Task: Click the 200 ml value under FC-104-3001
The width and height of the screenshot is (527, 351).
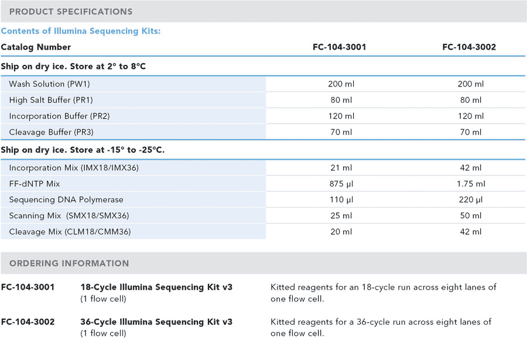Action: click(341, 84)
